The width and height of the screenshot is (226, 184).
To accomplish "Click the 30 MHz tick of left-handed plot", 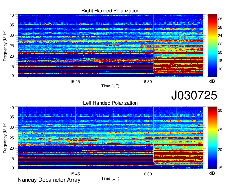I will point(12,127).
